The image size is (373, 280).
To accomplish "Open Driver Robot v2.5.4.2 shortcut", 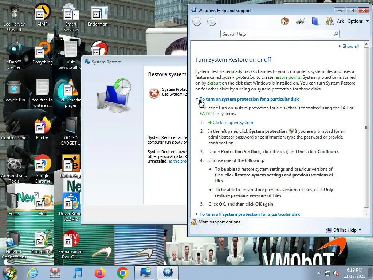I will tap(71, 207).
